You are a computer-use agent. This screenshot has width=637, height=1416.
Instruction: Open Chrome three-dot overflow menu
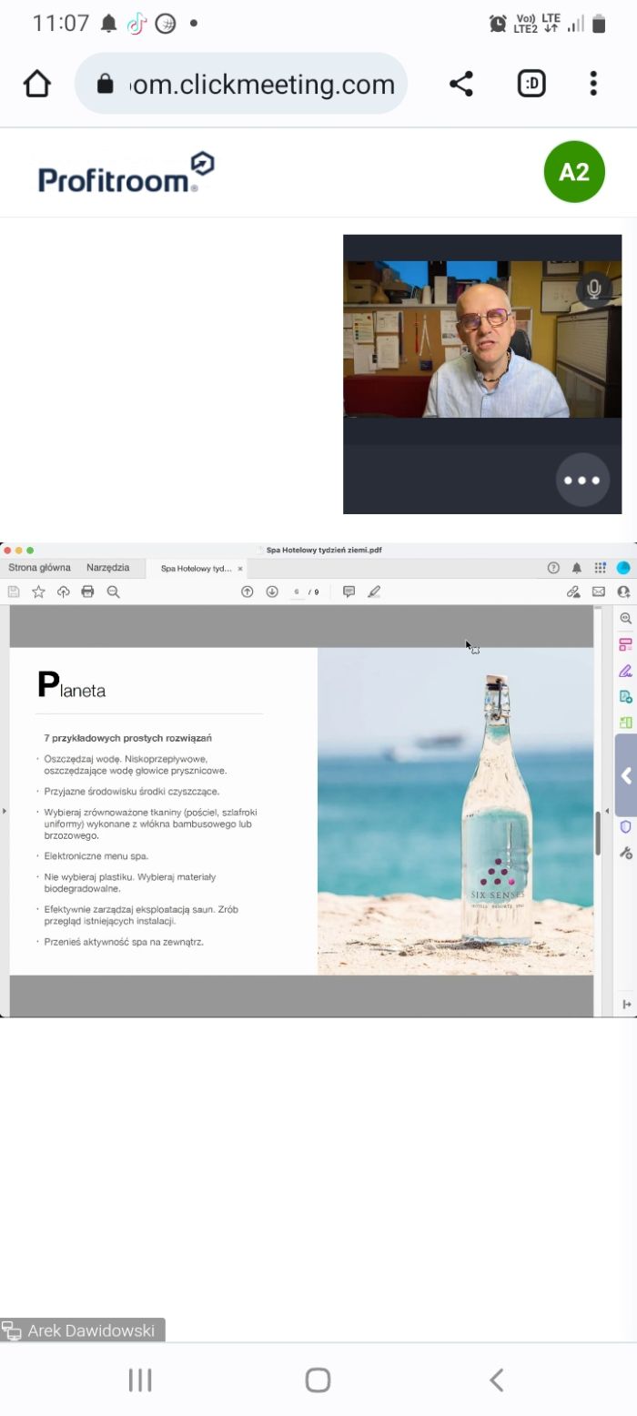593,84
